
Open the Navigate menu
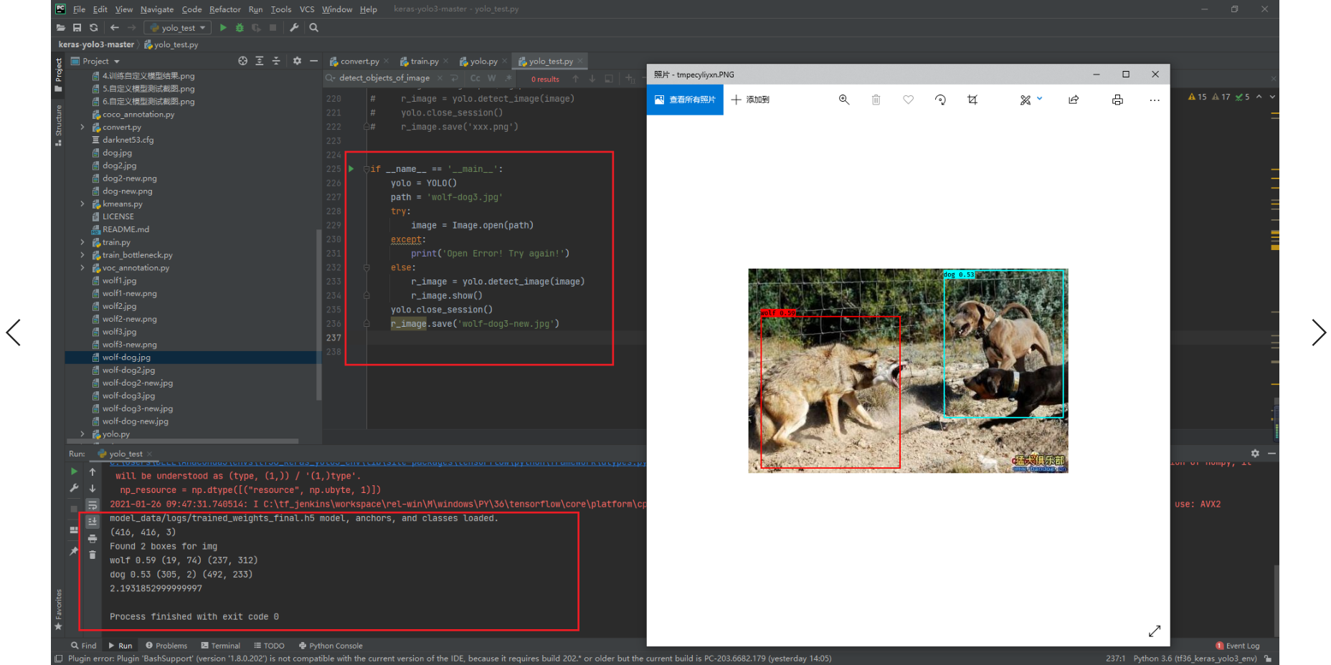pos(157,9)
